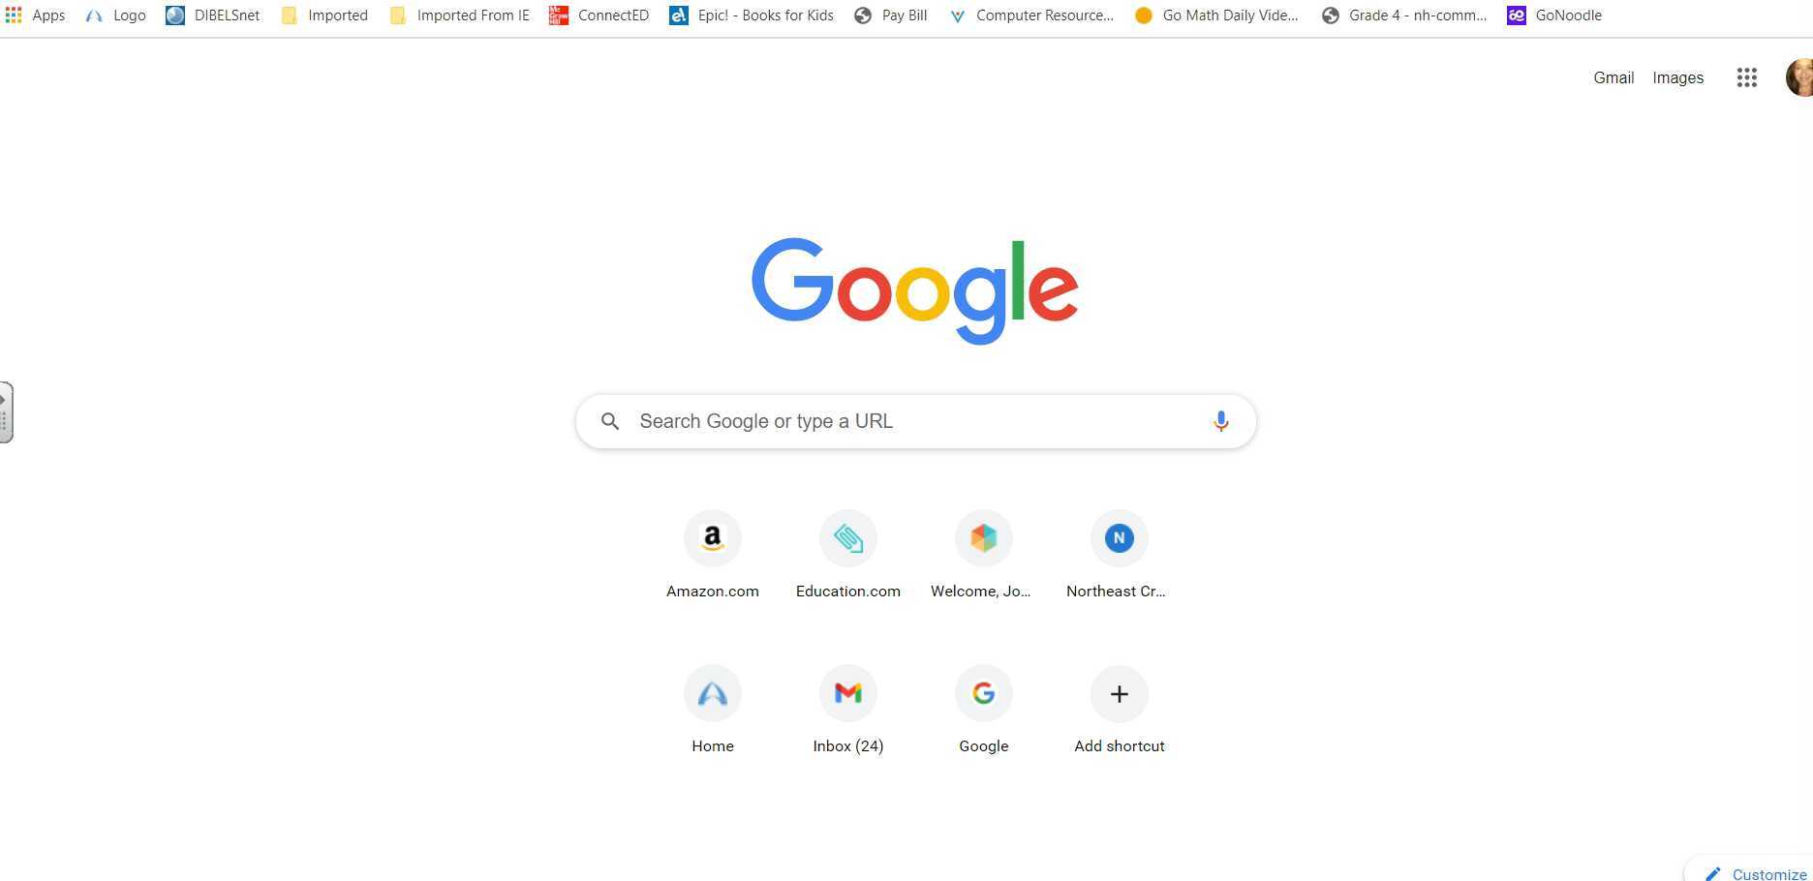The image size is (1813, 881).
Task: Open the Amazon.com shortcut
Action: click(x=713, y=555)
